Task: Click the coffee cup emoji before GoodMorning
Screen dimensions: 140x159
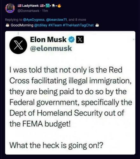Action: [x=8, y=25]
